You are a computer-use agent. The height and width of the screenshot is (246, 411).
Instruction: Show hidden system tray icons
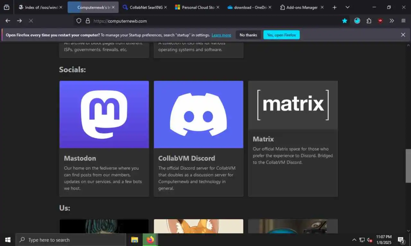pyautogui.click(x=354, y=240)
